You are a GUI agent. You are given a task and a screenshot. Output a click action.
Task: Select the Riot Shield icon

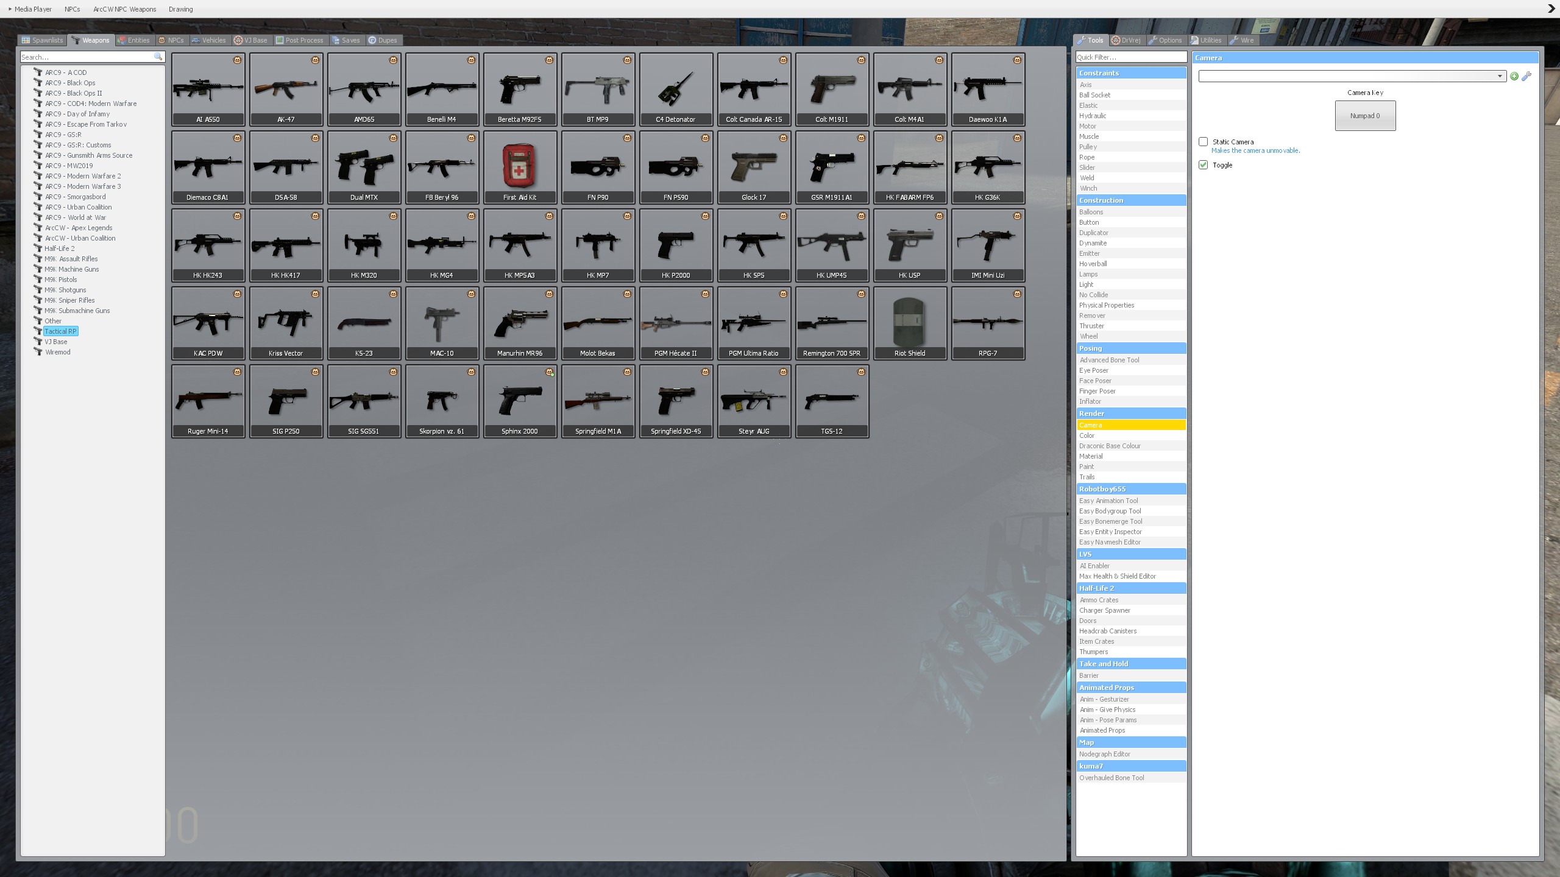910,323
